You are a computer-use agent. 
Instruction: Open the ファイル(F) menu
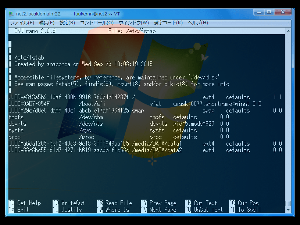[x=22, y=23]
